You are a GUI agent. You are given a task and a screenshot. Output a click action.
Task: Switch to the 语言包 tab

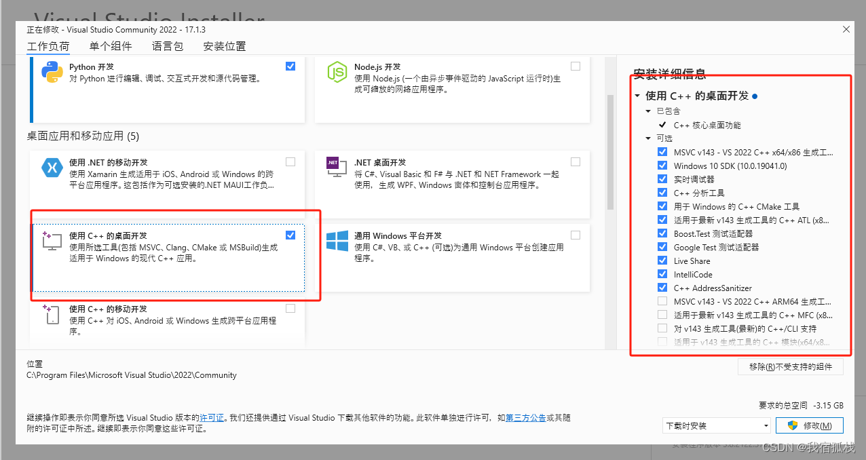[x=168, y=46]
